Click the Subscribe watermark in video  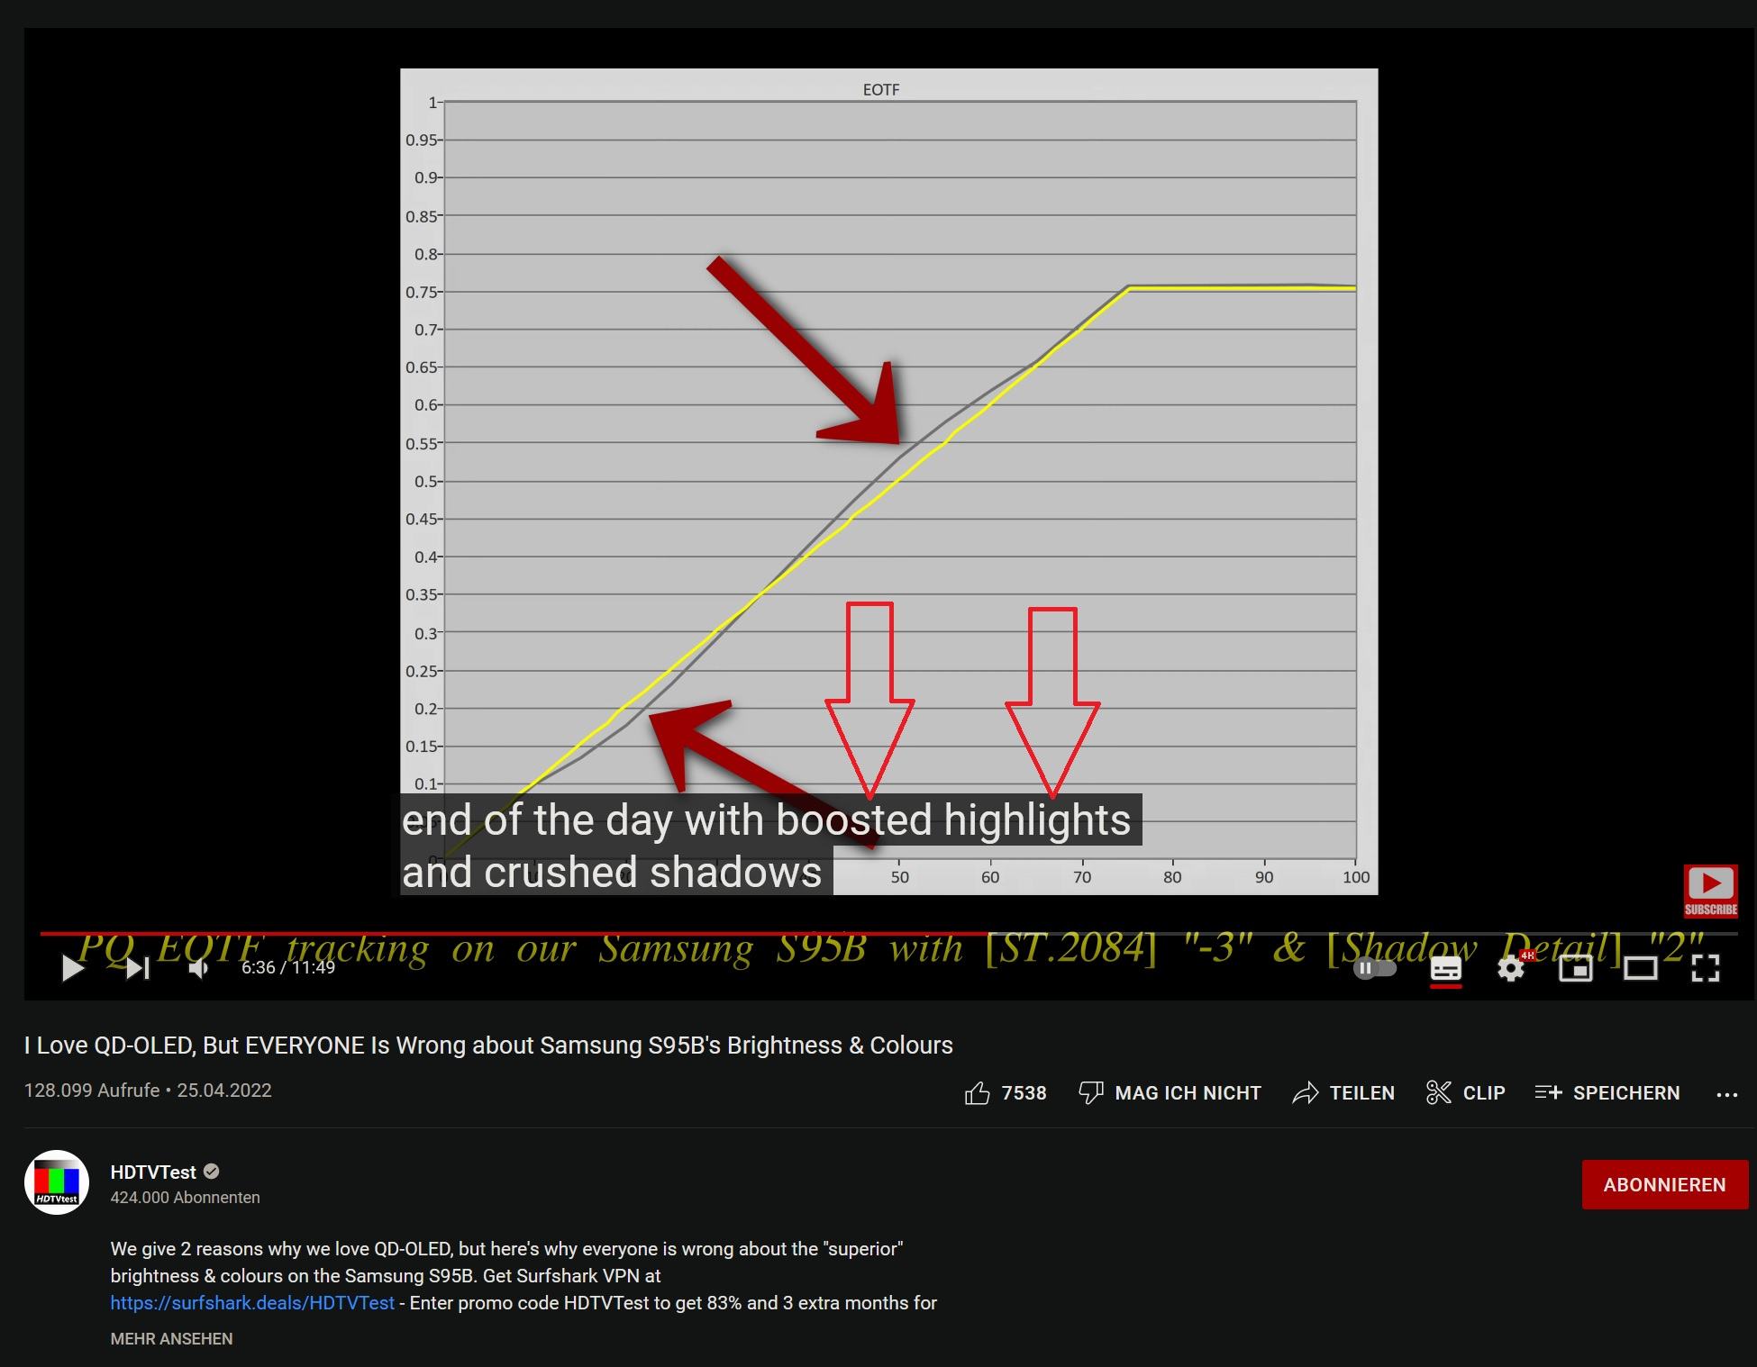[1710, 892]
